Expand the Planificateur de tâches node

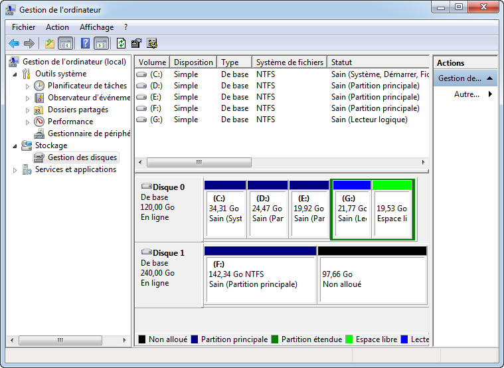(27, 86)
